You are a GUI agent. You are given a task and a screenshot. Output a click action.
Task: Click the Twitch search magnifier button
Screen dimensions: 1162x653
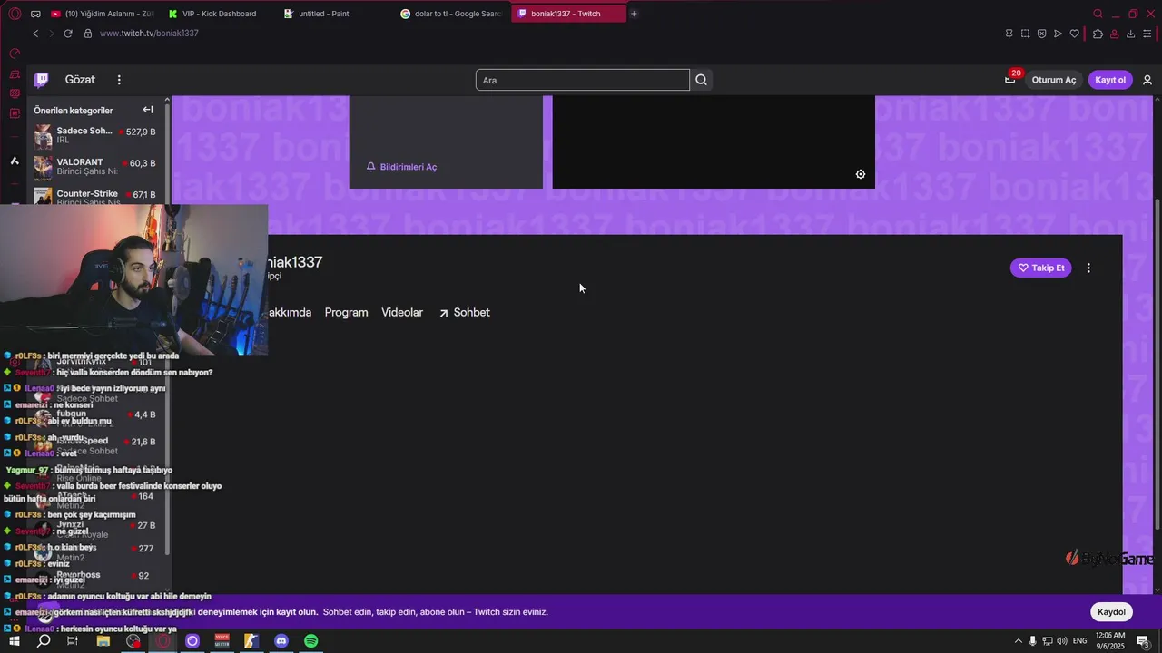(701, 80)
